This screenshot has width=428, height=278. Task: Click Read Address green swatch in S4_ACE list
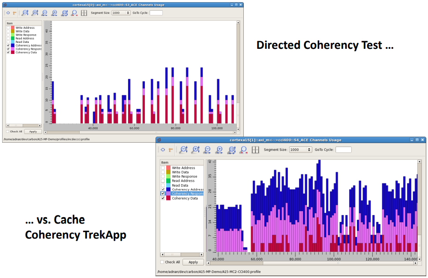click(x=168, y=181)
